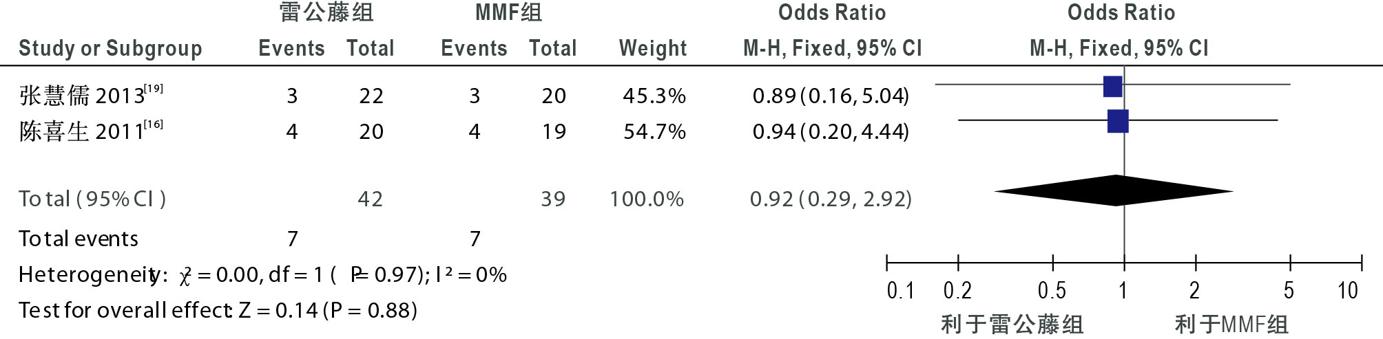
Task: Click the 利于MMF组 axis label
Action: point(1231,324)
